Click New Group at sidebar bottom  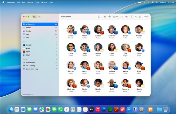(28, 94)
